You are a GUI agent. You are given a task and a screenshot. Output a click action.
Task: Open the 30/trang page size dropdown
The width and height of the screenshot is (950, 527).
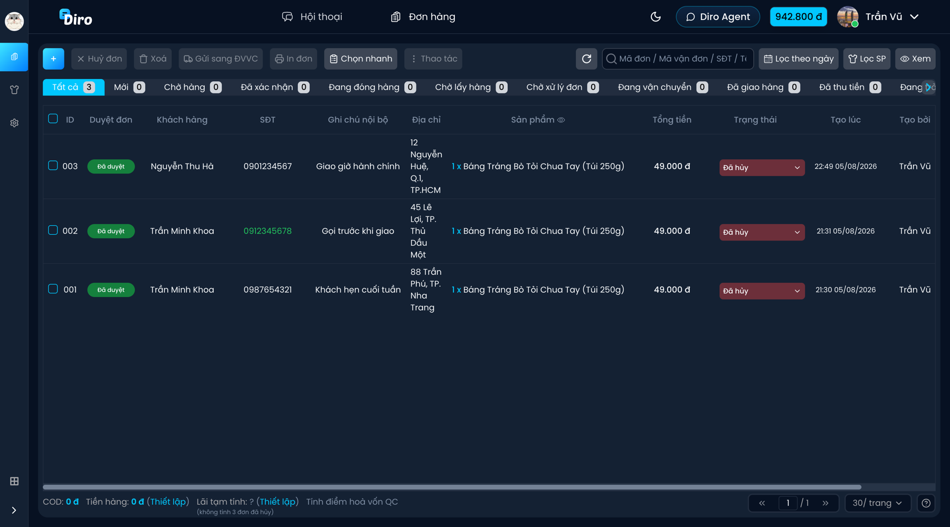pyautogui.click(x=877, y=503)
